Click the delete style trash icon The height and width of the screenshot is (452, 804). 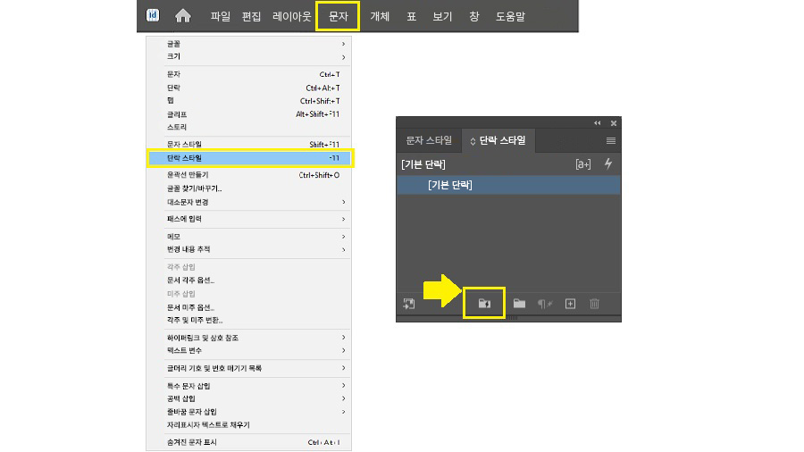(x=594, y=304)
